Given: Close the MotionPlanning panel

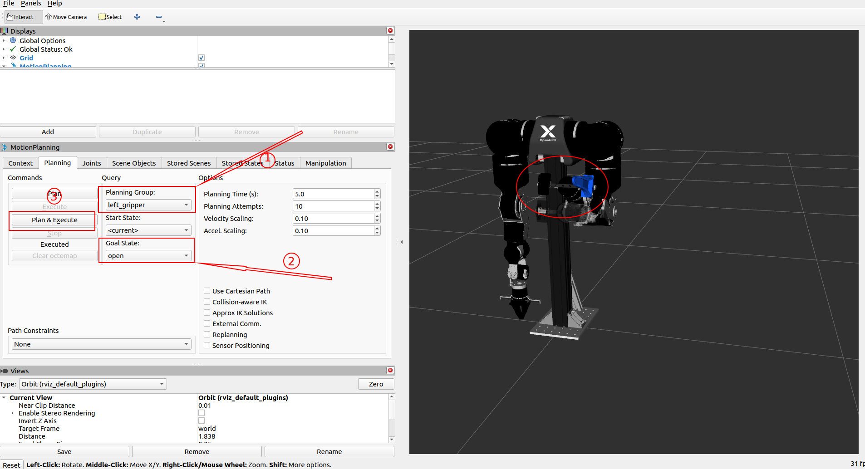Looking at the screenshot, I should [390, 147].
